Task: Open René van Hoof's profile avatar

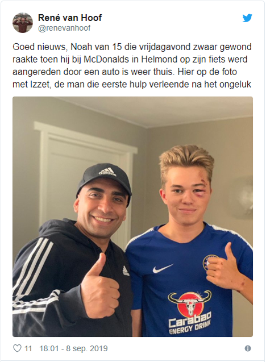Action: (22, 23)
